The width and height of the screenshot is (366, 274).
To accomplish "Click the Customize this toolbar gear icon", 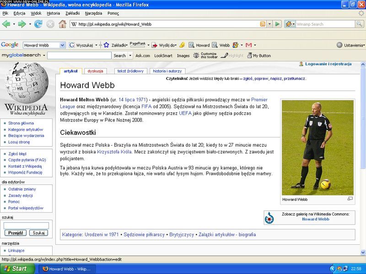I will pyautogui.click(x=196, y=55).
